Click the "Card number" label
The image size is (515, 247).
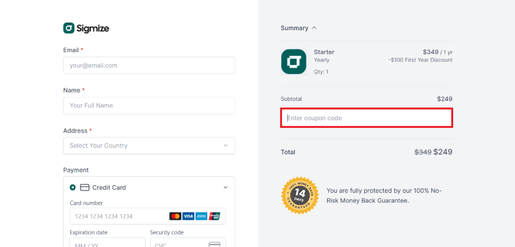pyautogui.click(x=86, y=203)
